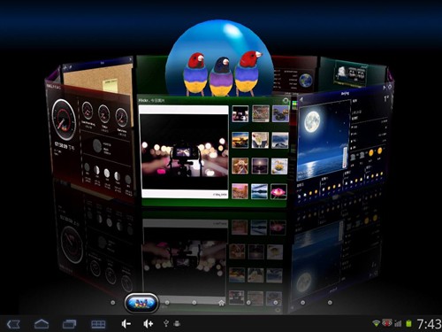
Task: Select the last page indicator dot
Action: (330, 303)
